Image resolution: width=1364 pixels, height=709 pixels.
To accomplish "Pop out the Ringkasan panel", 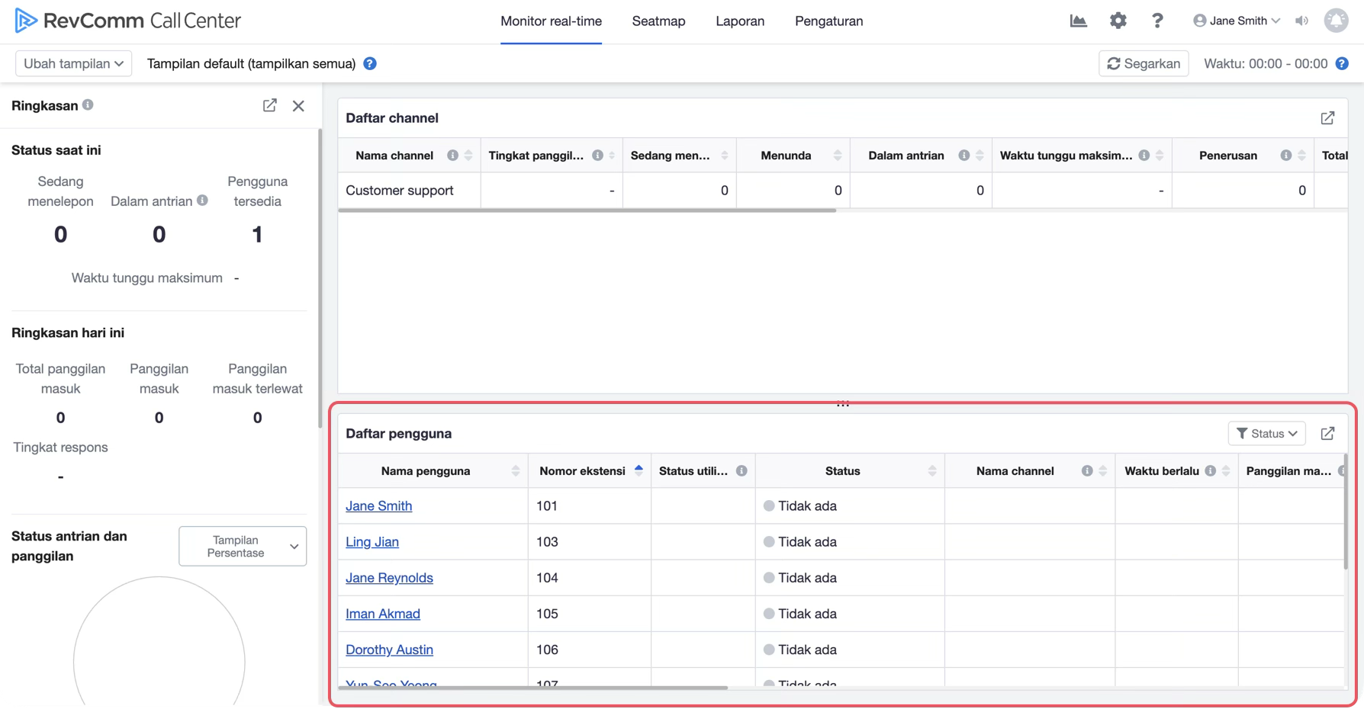I will 270,105.
